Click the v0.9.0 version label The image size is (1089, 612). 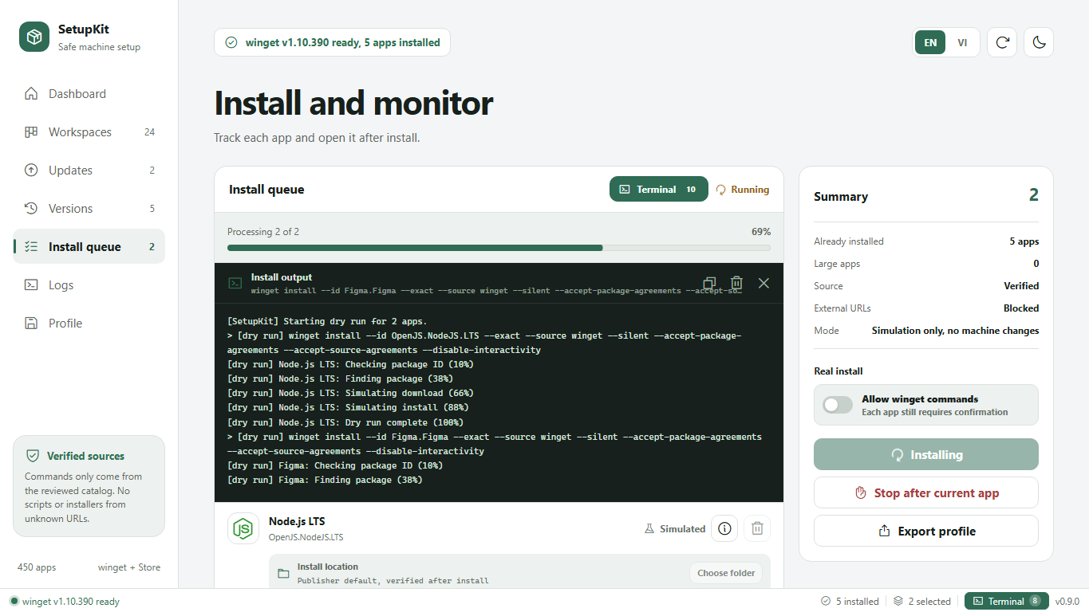click(x=1067, y=602)
